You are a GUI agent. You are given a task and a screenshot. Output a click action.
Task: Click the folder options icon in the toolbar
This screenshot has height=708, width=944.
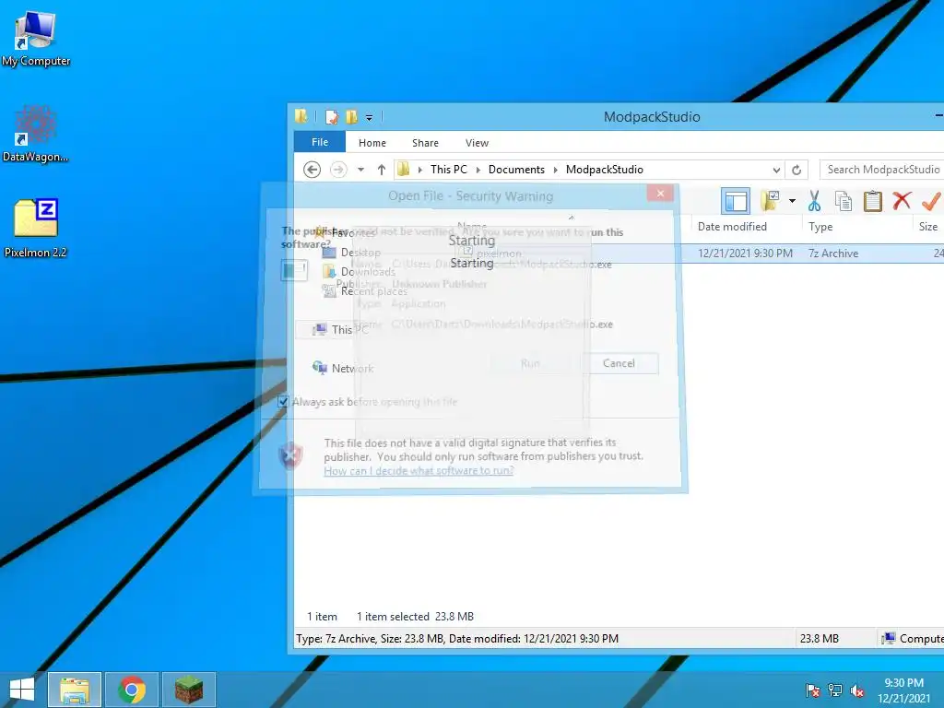tap(770, 201)
